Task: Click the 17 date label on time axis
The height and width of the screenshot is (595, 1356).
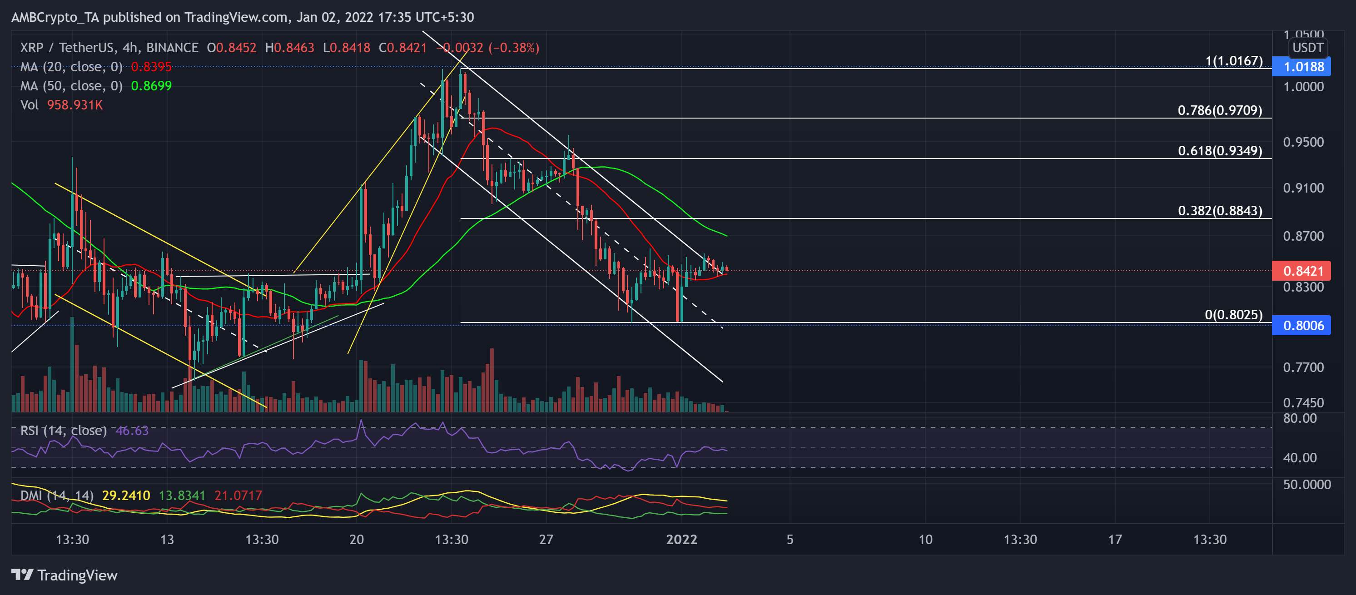Action: 1115,539
